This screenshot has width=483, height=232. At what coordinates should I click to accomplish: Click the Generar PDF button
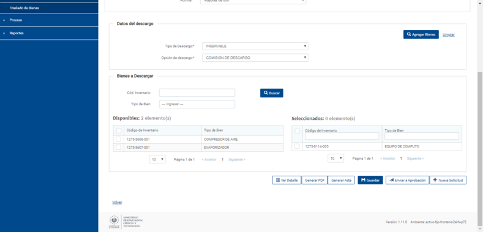(315, 180)
